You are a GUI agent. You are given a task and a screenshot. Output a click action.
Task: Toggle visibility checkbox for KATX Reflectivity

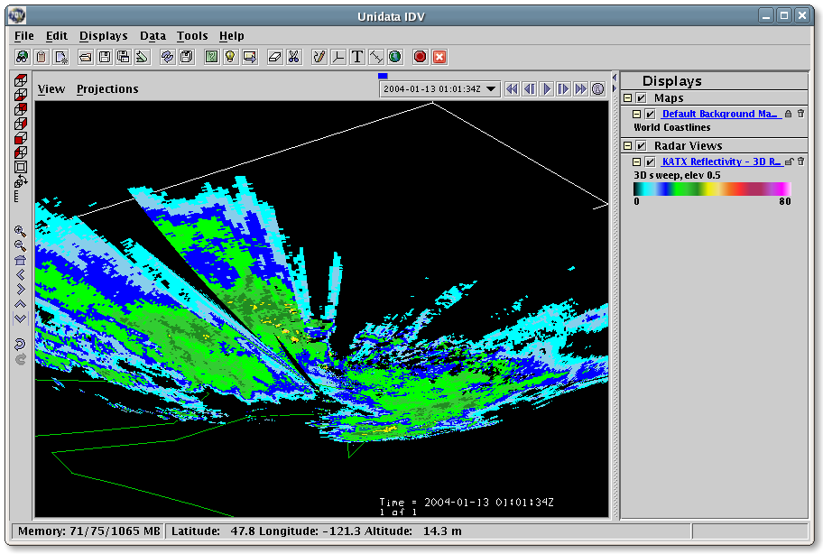(x=650, y=162)
